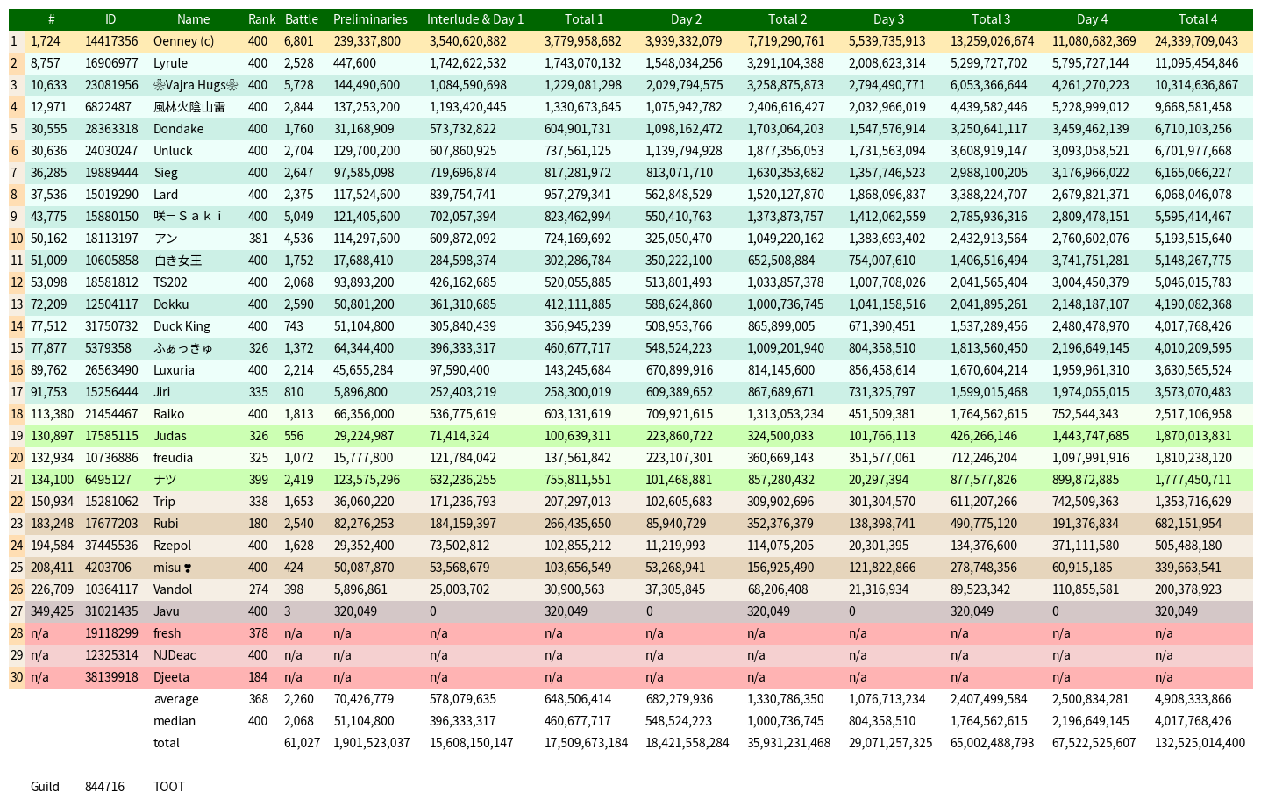This screenshot has height=807, width=1261.
Task: Click the name cell 'TS202'
Action: pyautogui.click(x=170, y=282)
